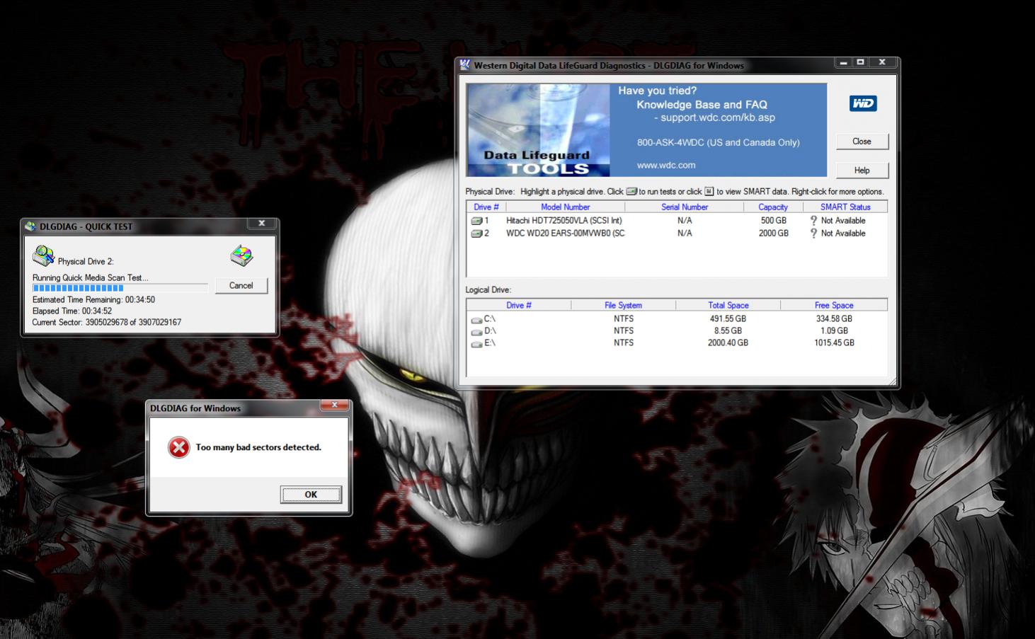Viewport: 1035px width, 639px height.
Task: Click the magnifier drive icon in Quick Test
Action: [43, 255]
